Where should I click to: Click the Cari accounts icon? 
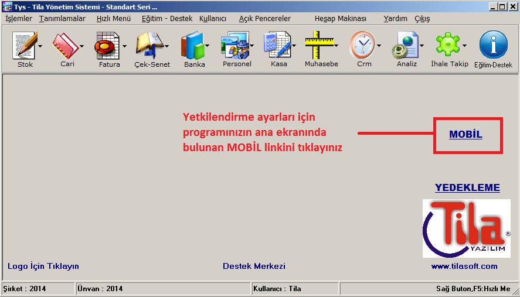(x=66, y=46)
